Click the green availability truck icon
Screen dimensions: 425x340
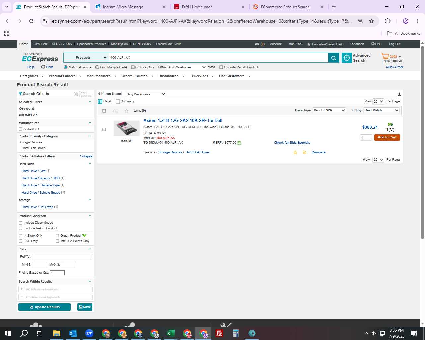coord(390,124)
